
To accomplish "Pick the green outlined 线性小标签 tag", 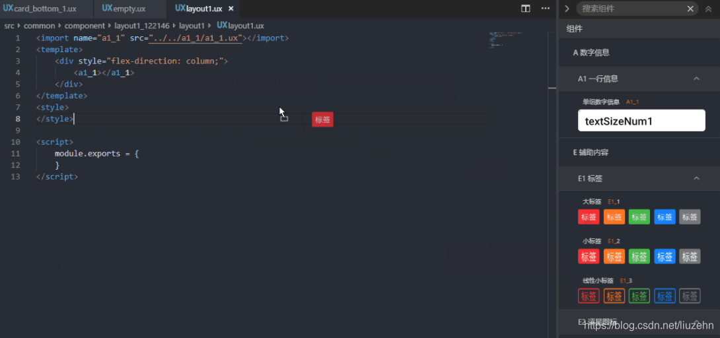I will [639, 296].
